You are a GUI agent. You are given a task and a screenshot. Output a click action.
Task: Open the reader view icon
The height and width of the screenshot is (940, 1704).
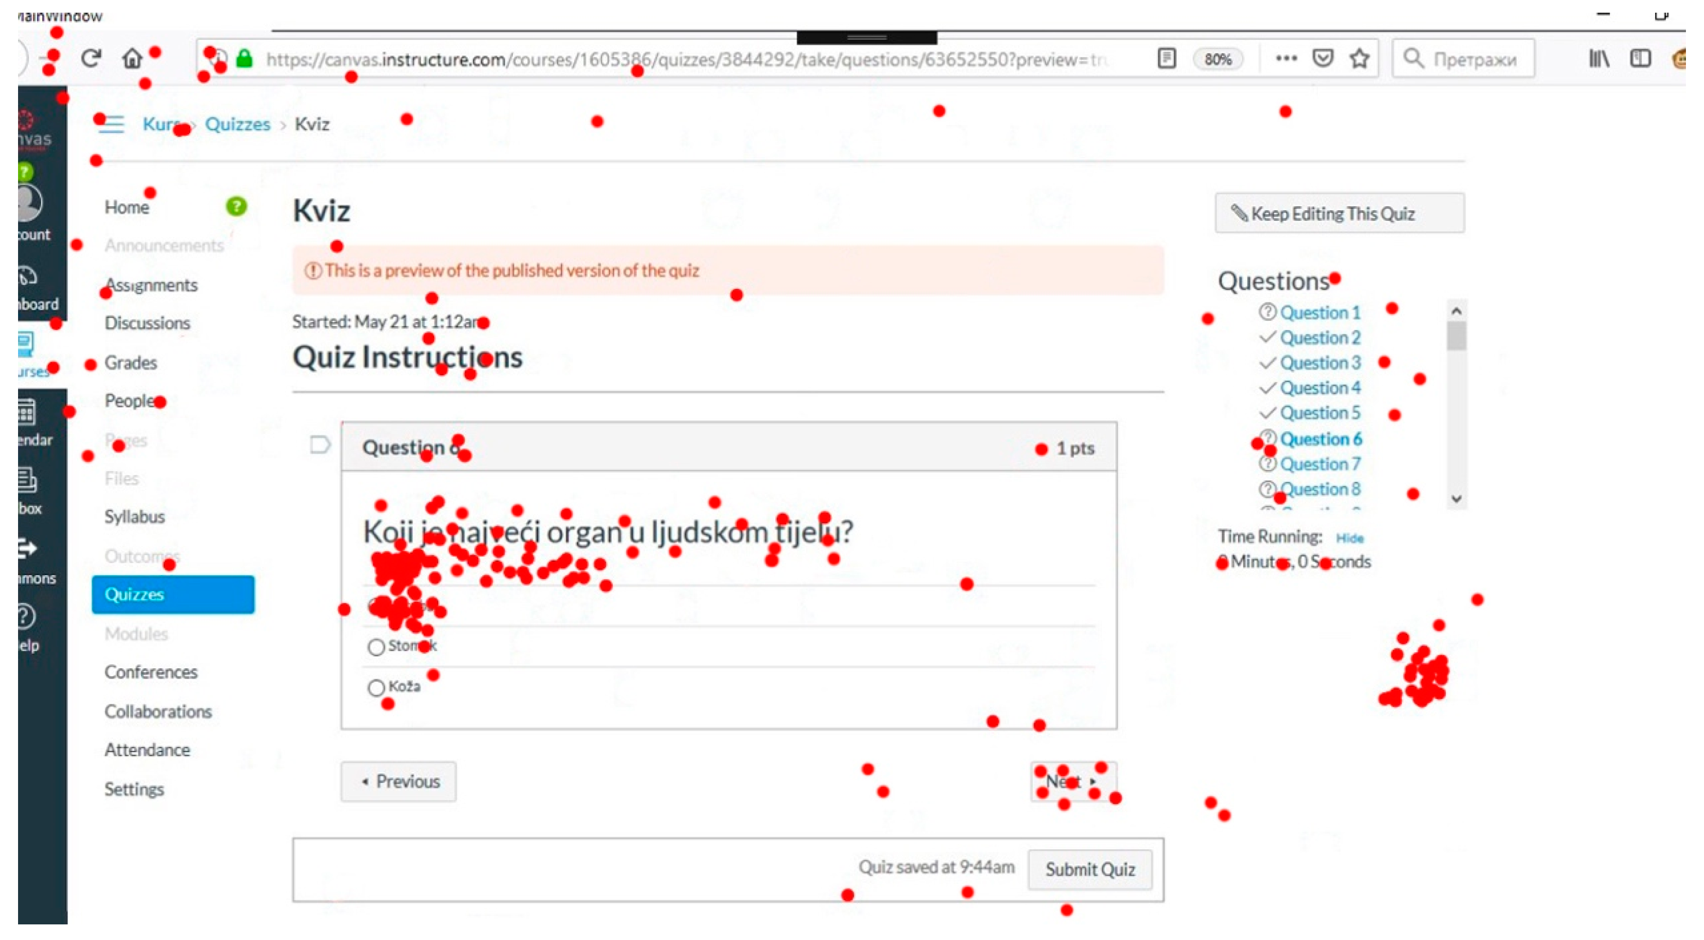[x=1167, y=59]
